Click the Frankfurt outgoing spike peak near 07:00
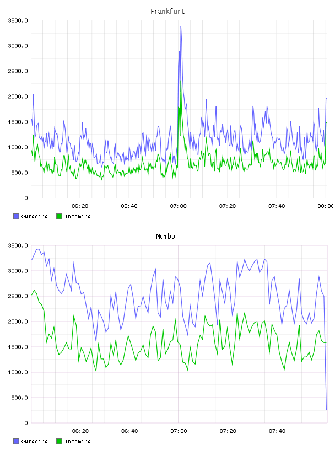This screenshot has width=335, height=450. (x=181, y=26)
